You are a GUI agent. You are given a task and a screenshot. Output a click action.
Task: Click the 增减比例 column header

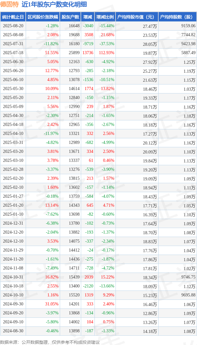[x=105, y=17]
